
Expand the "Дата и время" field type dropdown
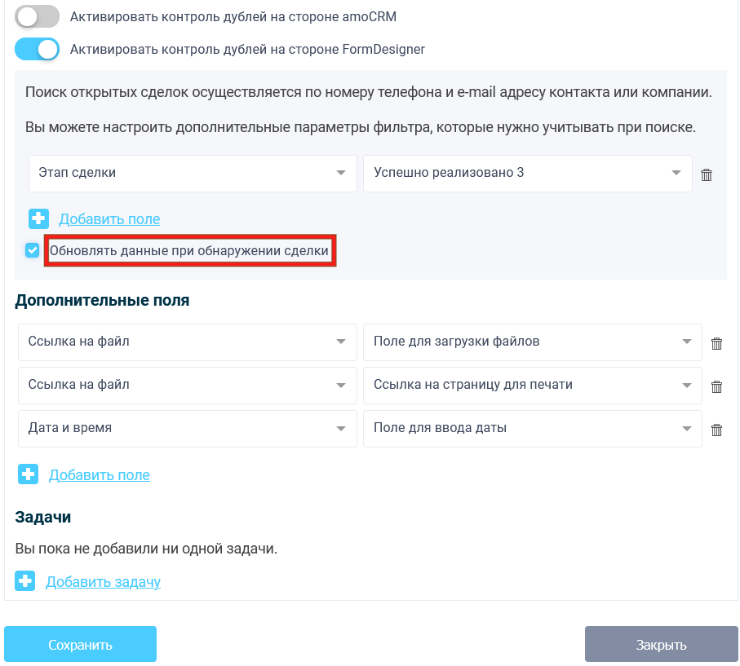[x=187, y=429]
